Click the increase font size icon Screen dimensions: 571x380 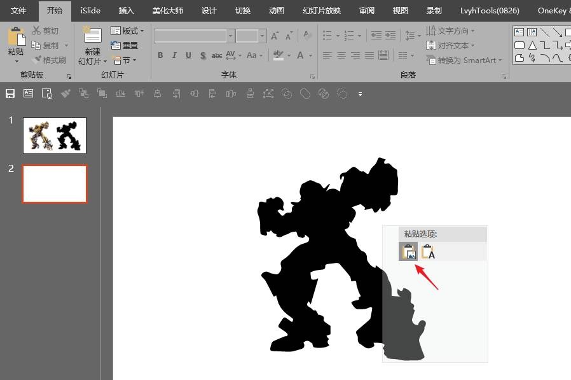(x=275, y=36)
